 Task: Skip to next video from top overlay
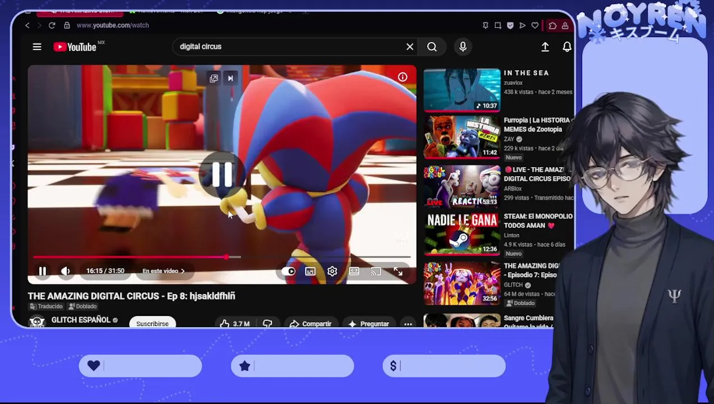(230, 79)
